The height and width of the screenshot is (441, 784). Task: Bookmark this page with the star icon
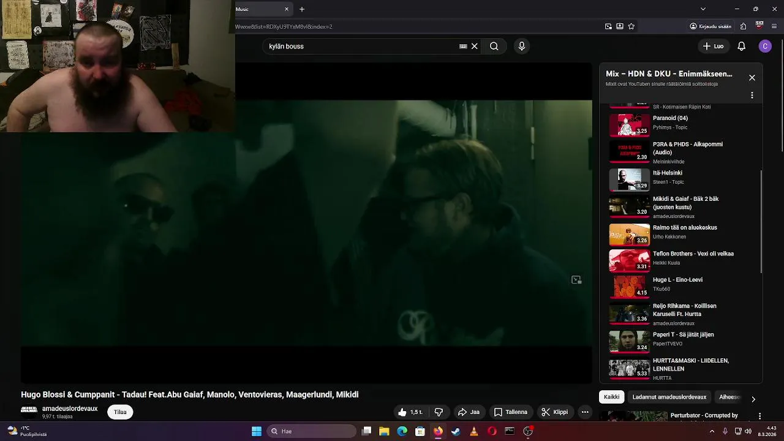(631, 26)
